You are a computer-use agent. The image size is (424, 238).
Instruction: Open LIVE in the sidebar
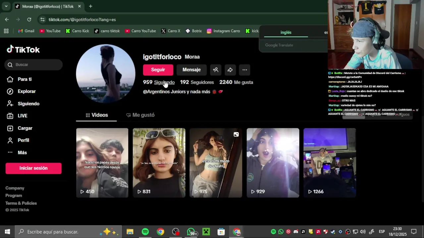pyautogui.click(x=18, y=116)
